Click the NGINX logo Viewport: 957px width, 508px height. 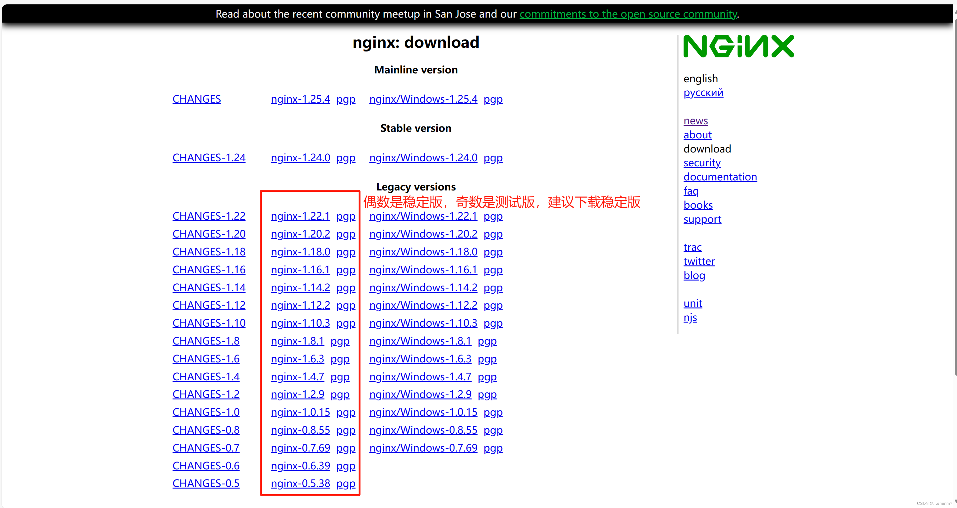[739, 46]
